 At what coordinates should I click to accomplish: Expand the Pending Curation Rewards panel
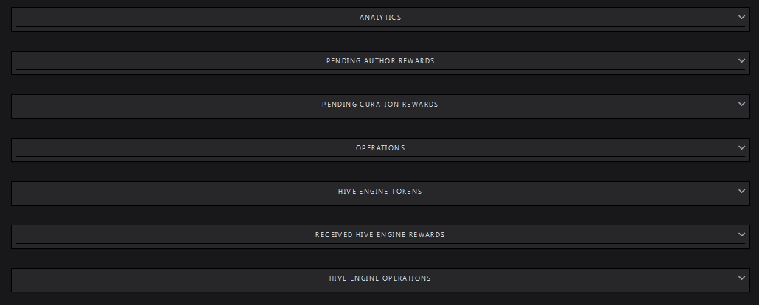pyautogui.click(x=380, y=107)
